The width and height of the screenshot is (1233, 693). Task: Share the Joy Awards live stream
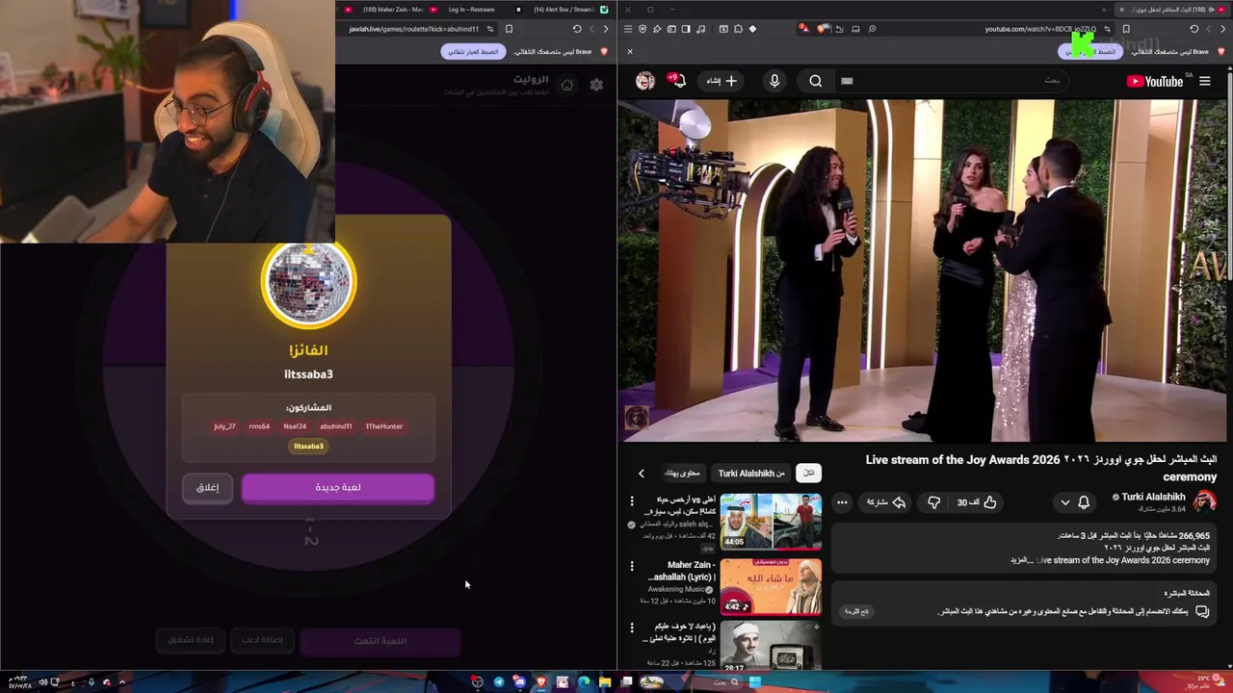pos(886,502)
